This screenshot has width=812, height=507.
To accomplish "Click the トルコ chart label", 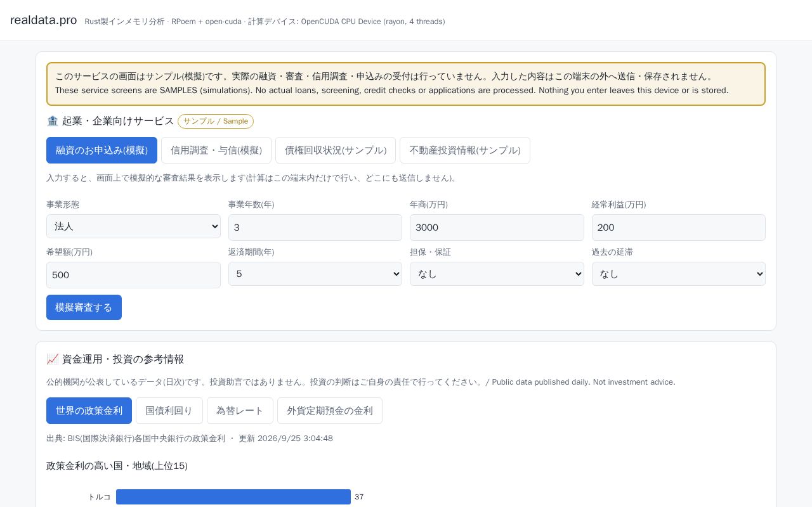I will (x=99, y=497).
